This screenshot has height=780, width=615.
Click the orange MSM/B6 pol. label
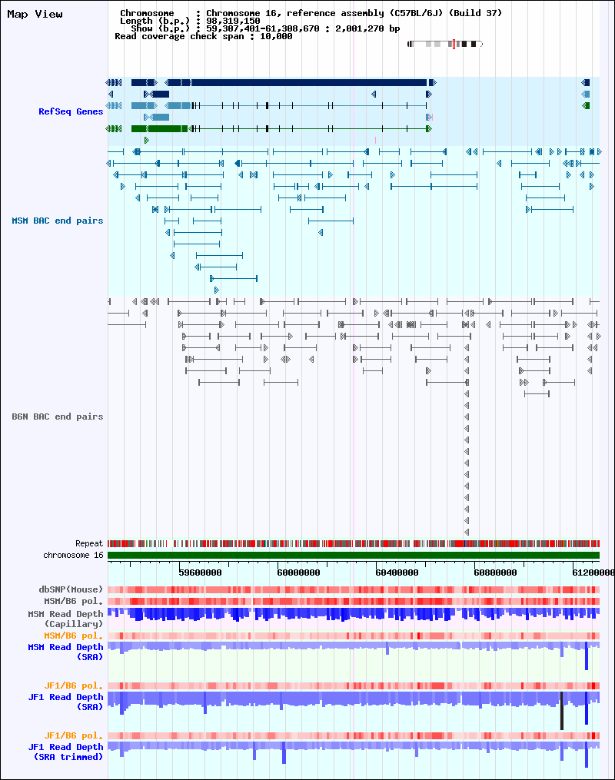point(74,636)
